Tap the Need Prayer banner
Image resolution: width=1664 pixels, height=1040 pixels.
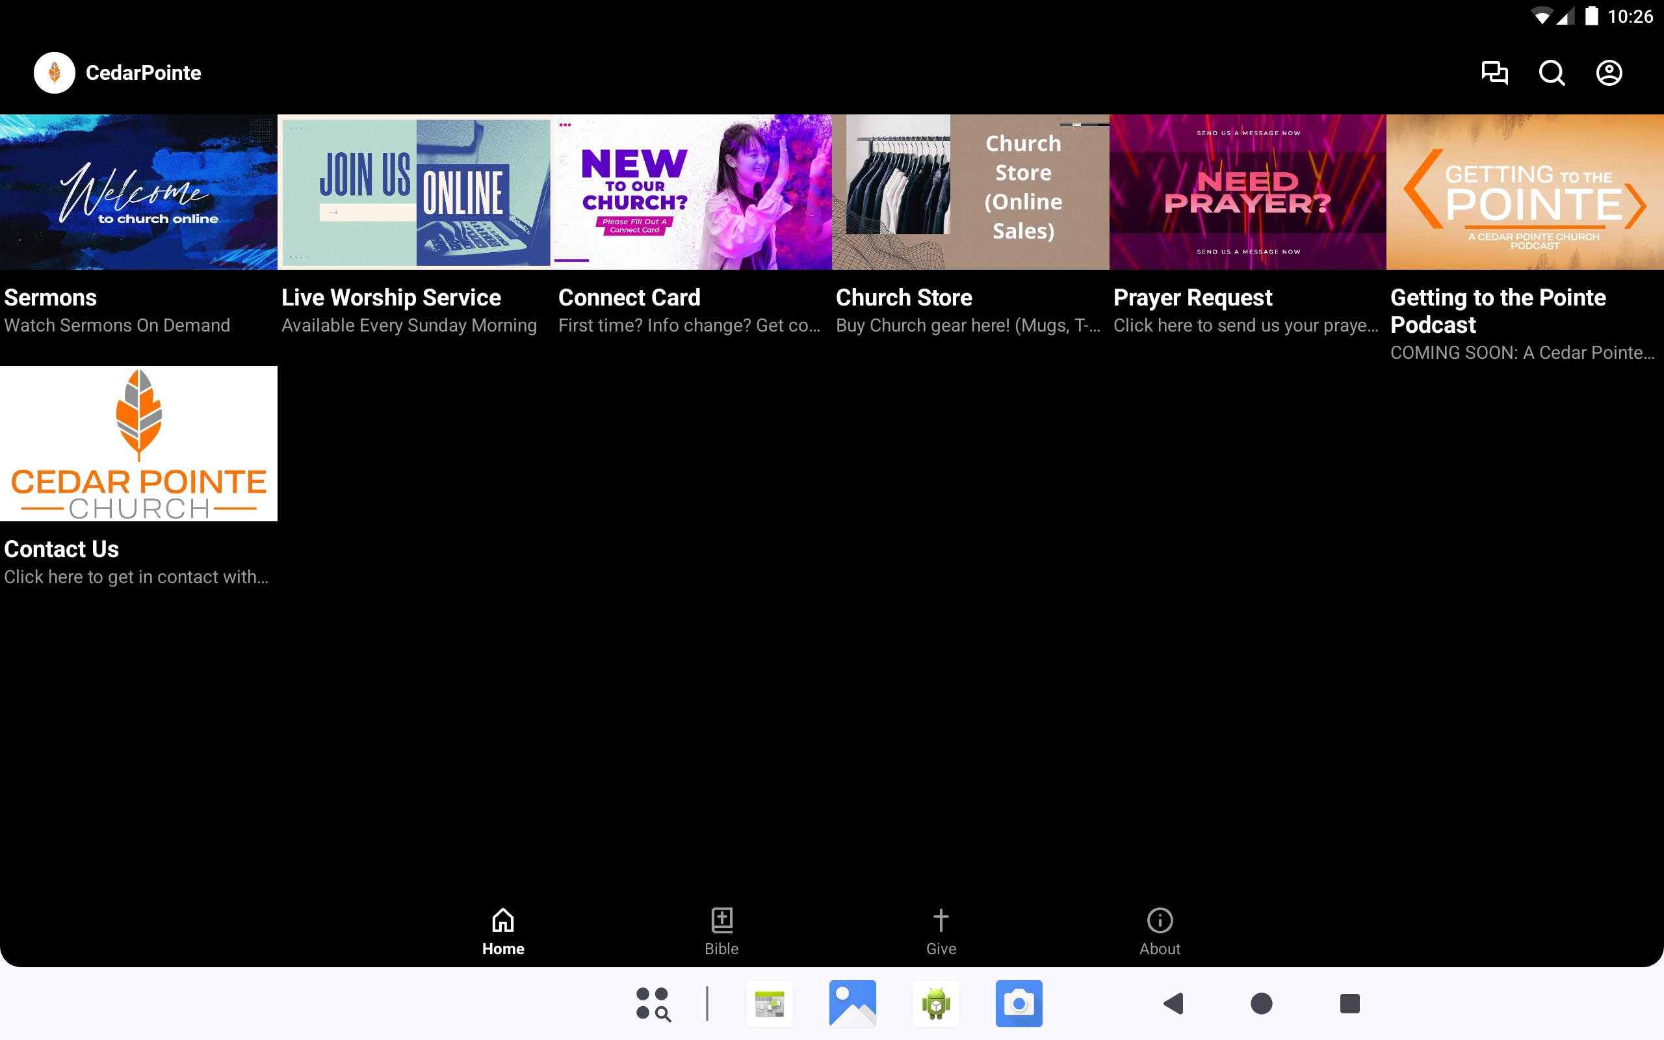click(1247, 192)
